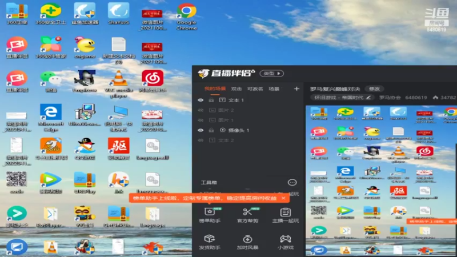Switch to the 双击 scene tab
The width and height of the screenshot is (457, 257).
[236, 89]
